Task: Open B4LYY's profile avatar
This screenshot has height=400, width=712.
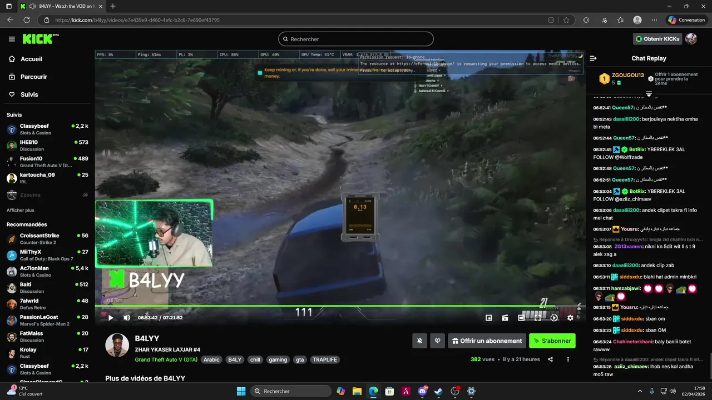Action: [x=117, y=346]
